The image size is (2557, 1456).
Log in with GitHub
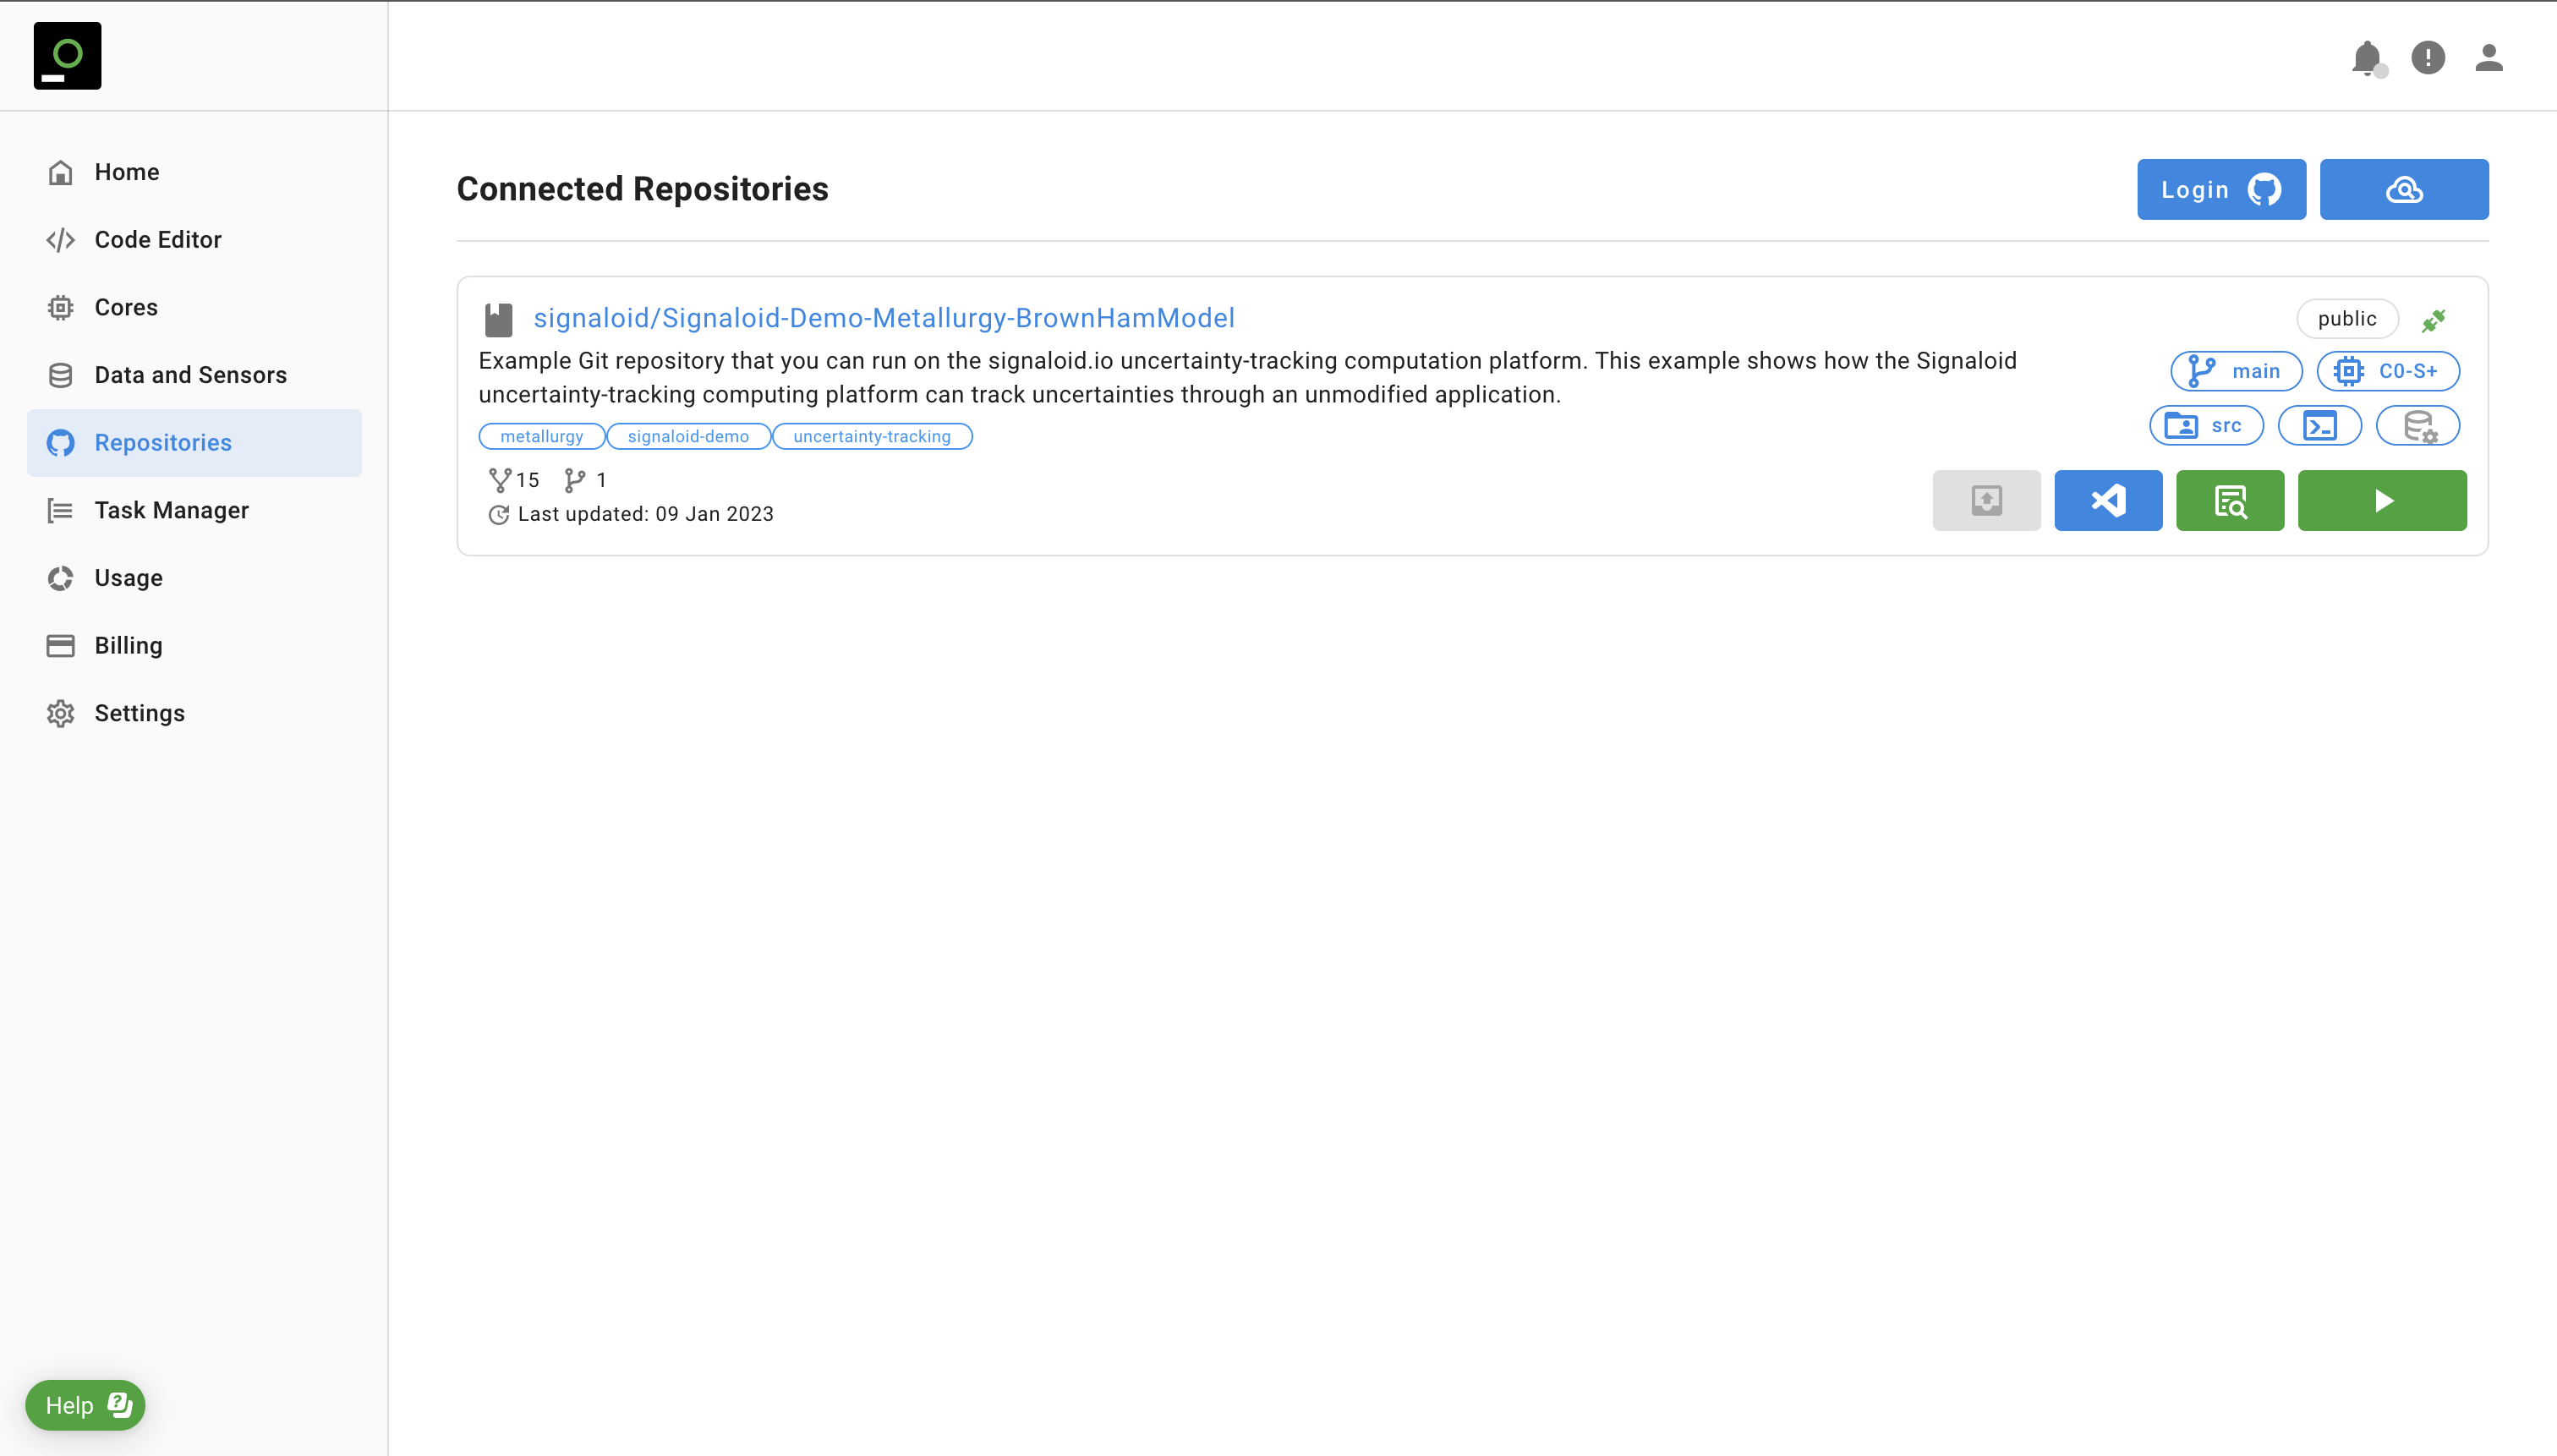coord(2221,189)
